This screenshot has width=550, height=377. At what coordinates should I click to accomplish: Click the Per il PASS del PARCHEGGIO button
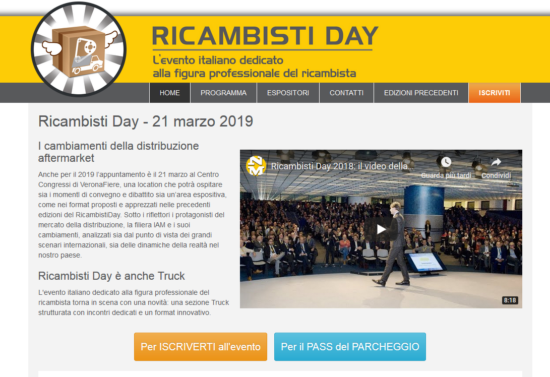(350, 347)
